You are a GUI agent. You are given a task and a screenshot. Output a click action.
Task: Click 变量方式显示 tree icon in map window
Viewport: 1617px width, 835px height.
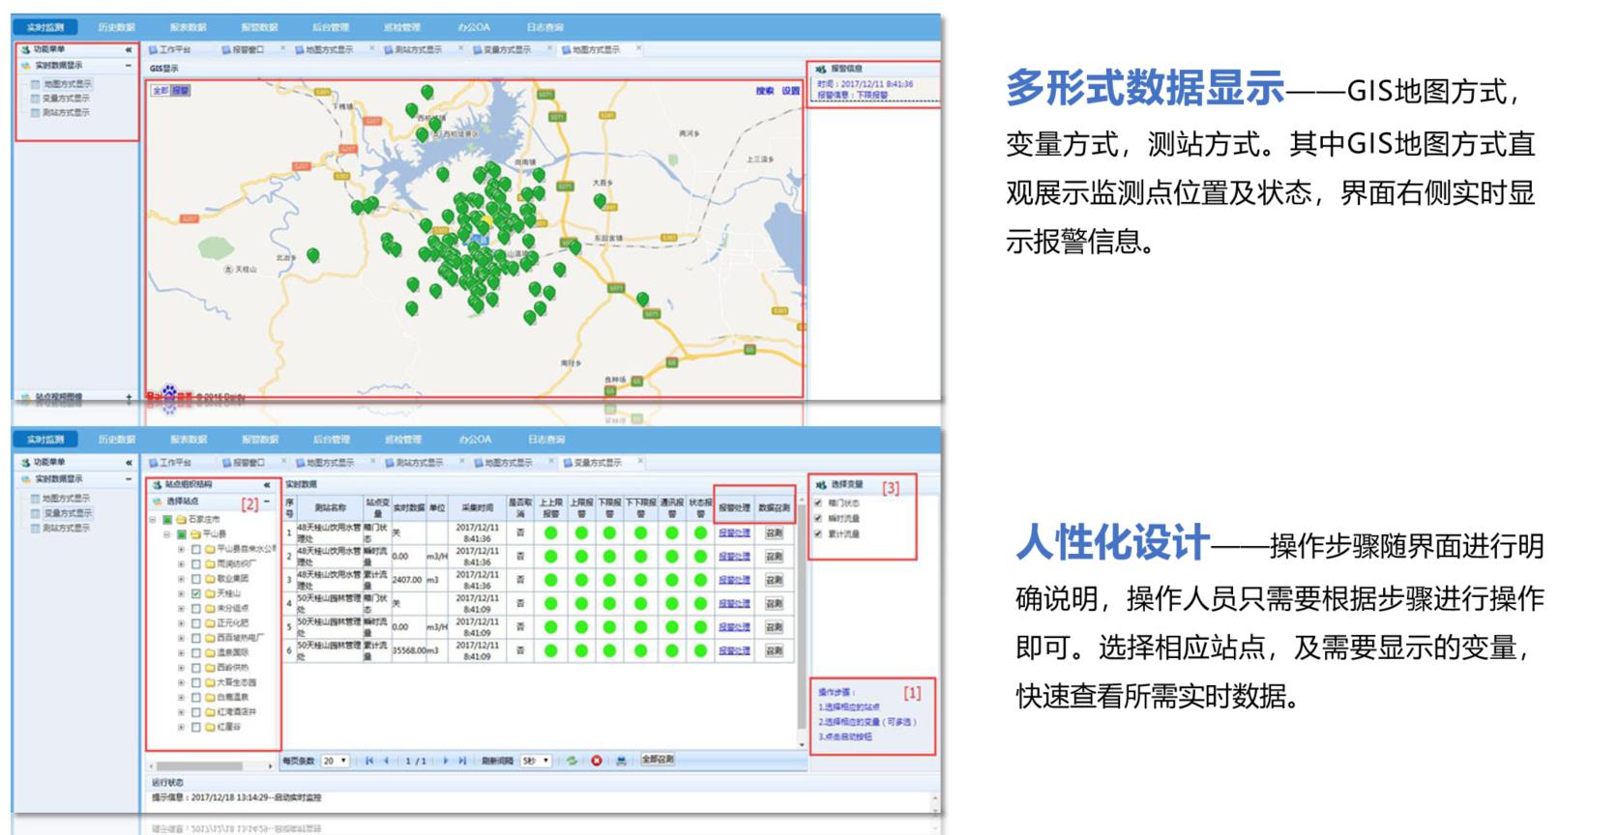(36, 99)
